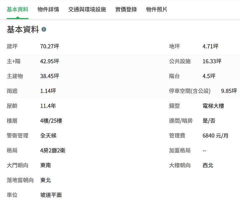The width and height of the screenshot is (240, 201).
Task: Select the 公共設施 value 16.33坪
Action: tap(212, 61)
